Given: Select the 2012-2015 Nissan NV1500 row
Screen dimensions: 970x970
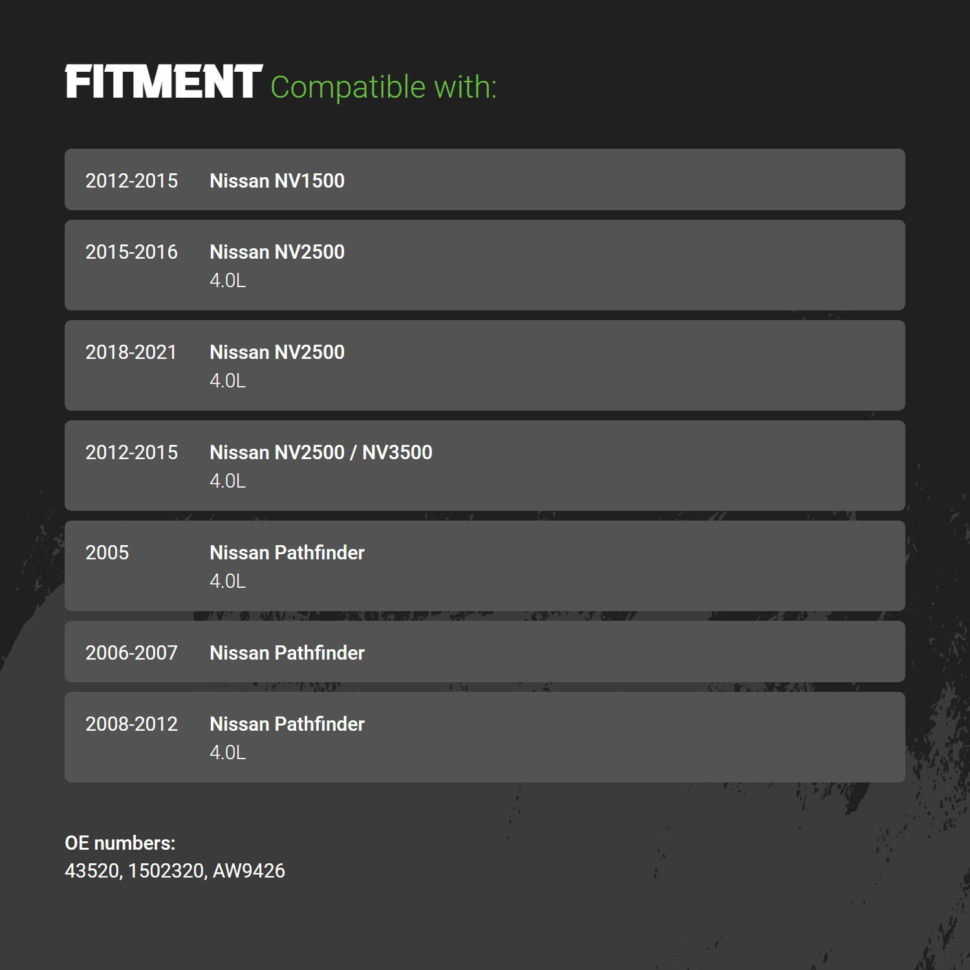Looking at the screenshot, I should [485, 179].
